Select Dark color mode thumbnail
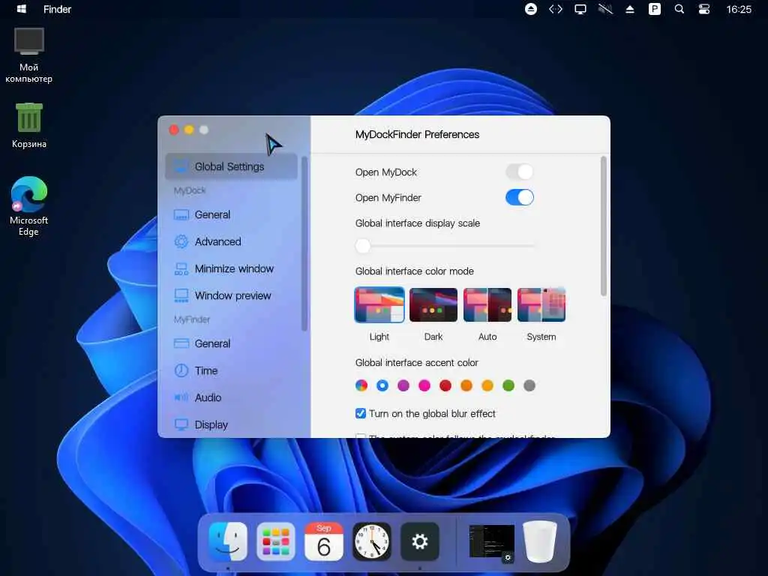Screen dimensions: 768x576 point(433,304)
